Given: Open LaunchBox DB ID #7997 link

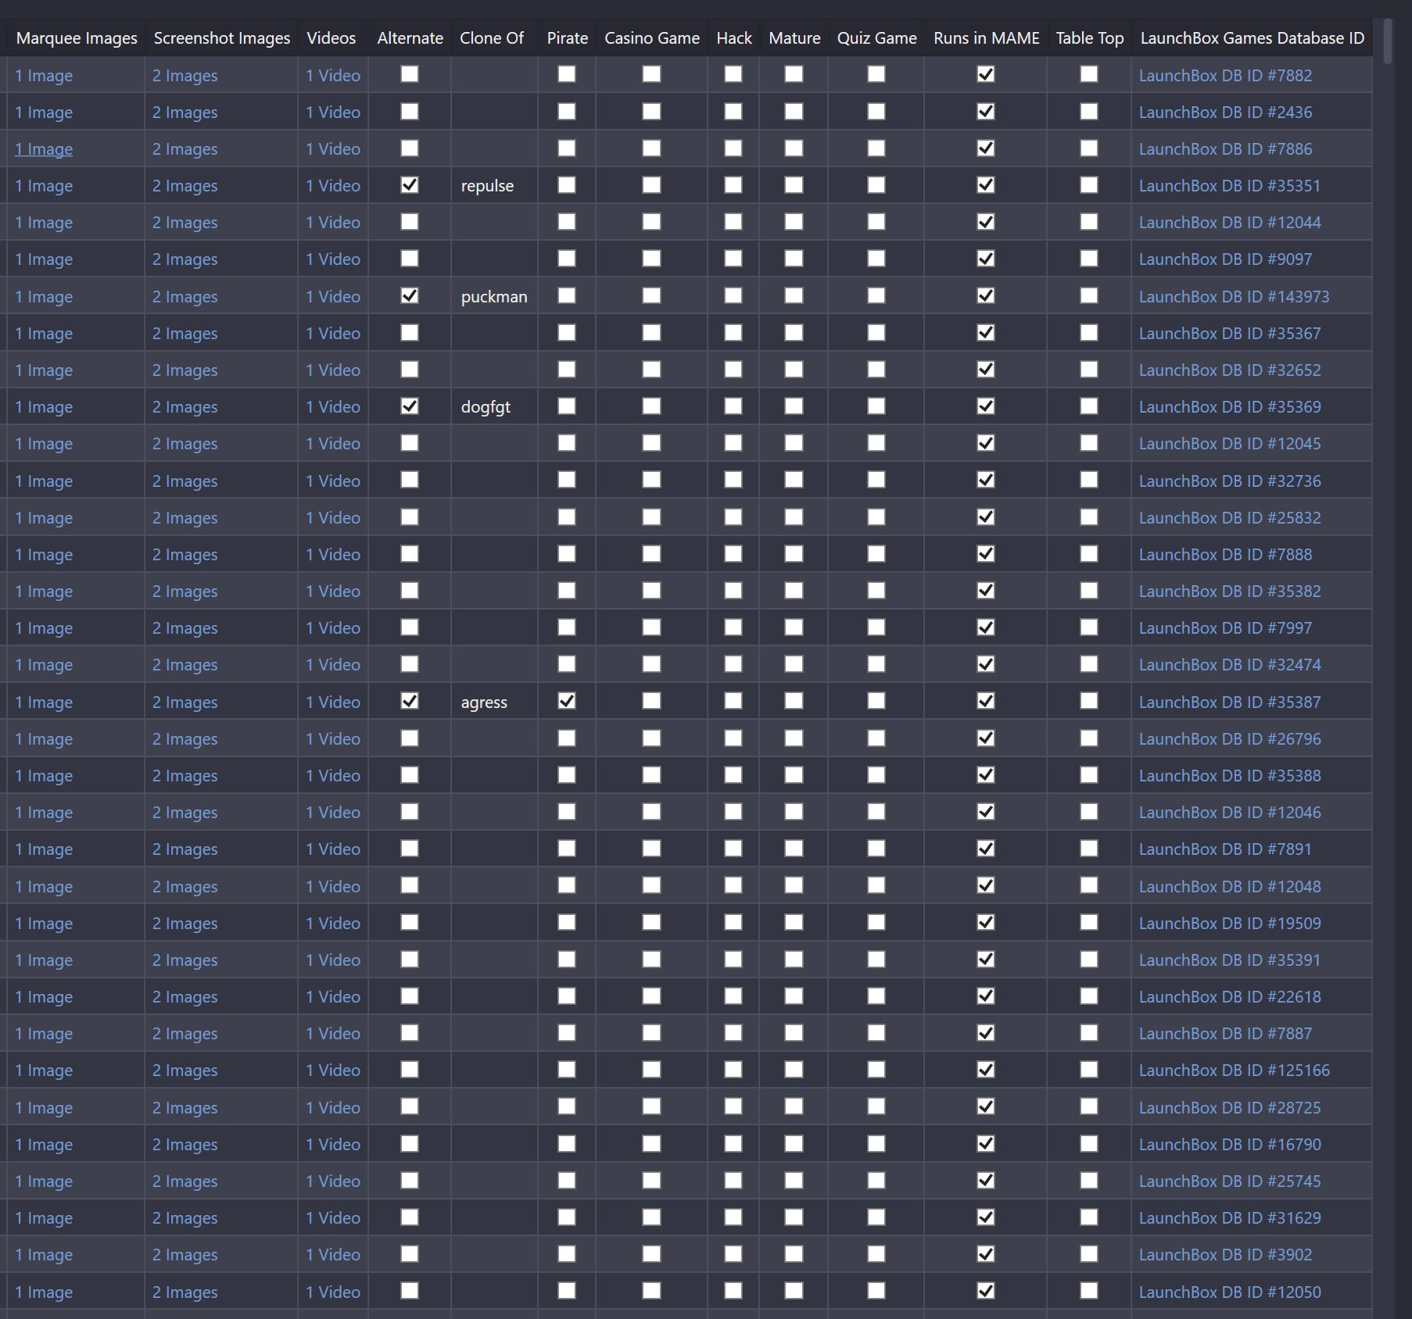Looking at the screenshot, I should click(1225, 628).
